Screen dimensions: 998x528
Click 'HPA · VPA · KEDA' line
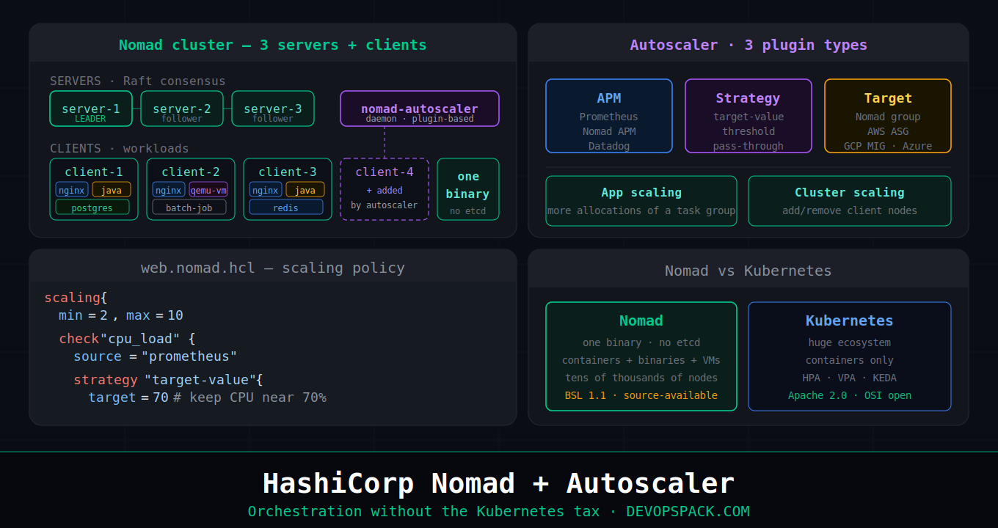click(850, 378)
